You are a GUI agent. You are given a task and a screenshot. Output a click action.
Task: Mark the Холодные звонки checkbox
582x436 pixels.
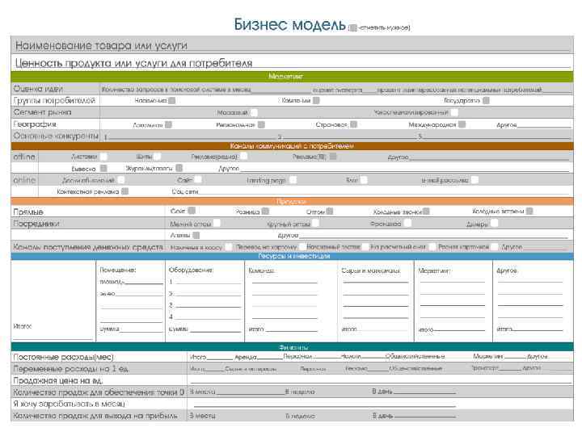click(426, 212)
